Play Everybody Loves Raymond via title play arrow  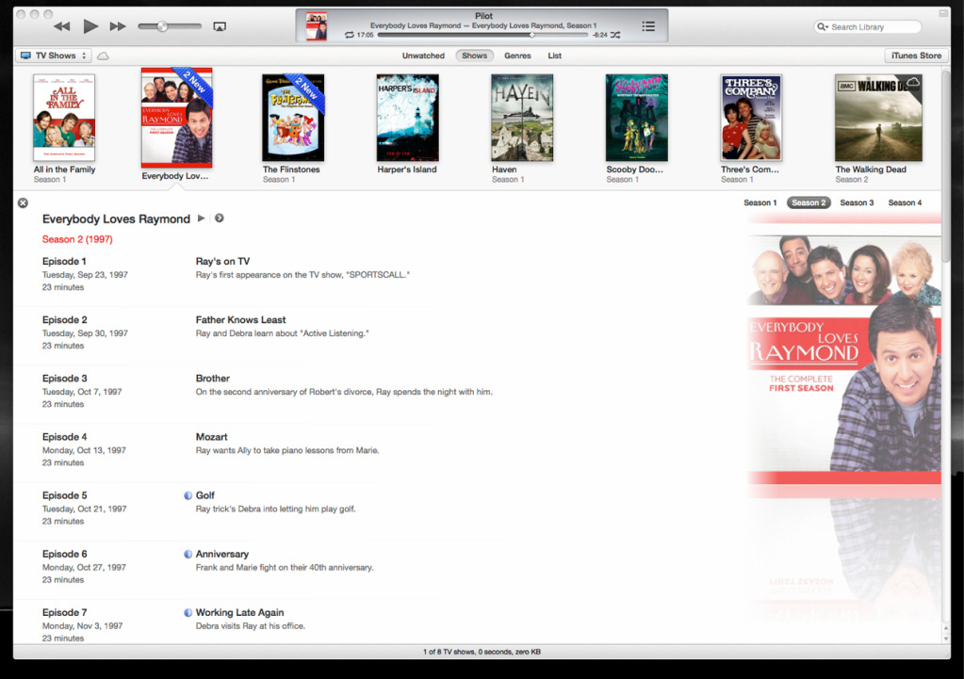pos(201,218)
